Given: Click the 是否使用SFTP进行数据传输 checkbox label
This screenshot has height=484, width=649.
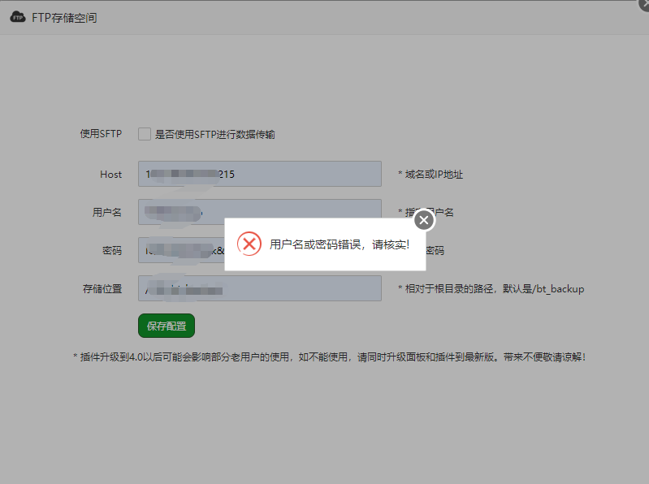Looking at the screenshot, I should (214, 135).
